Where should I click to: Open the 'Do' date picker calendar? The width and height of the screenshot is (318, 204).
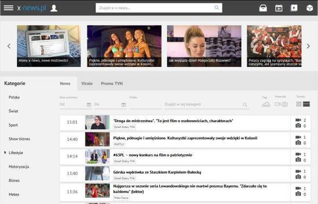point(124,105)
